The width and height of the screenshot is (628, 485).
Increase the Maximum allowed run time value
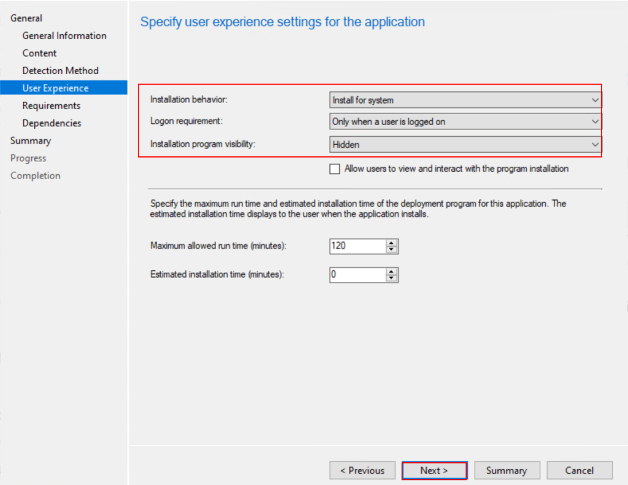pyautogui.click(x=392, y=243)
